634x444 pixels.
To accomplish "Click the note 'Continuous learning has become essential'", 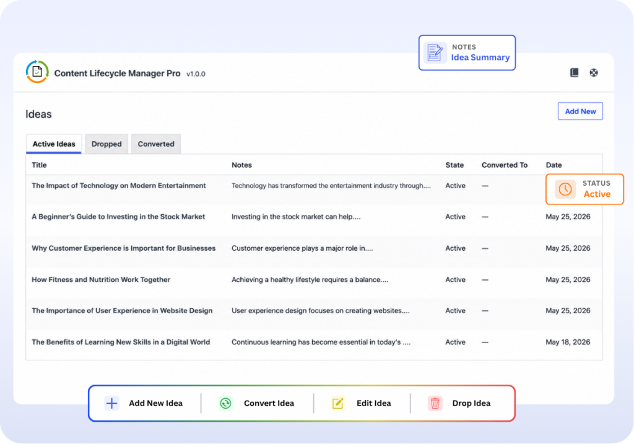I will click(x=321, y=342).
